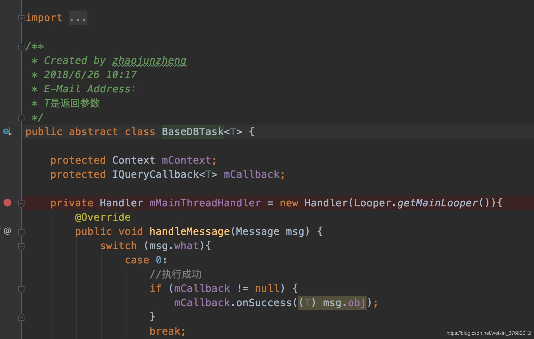Click the mMainThreadHandler field name

(205, 203)
